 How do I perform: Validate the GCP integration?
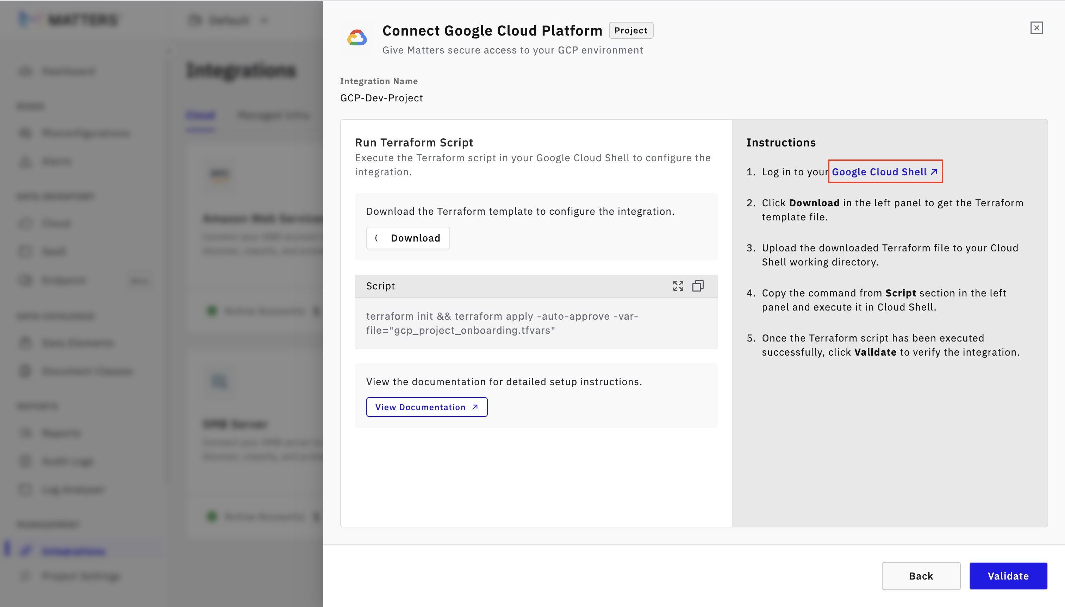pos(1008,576)
